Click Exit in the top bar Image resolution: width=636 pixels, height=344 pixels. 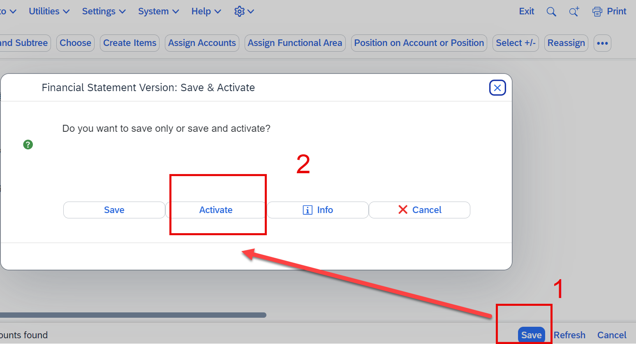coord(527,11)
